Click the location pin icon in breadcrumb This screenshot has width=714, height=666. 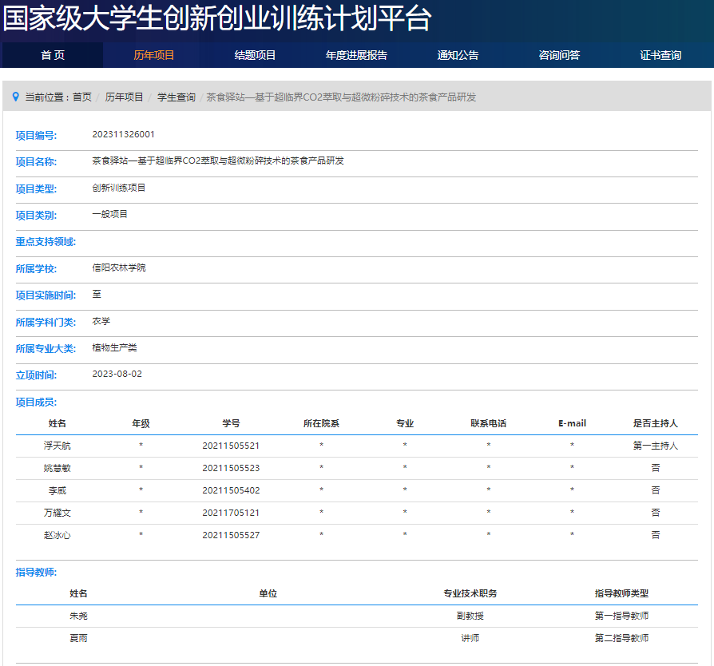[15, 97]
